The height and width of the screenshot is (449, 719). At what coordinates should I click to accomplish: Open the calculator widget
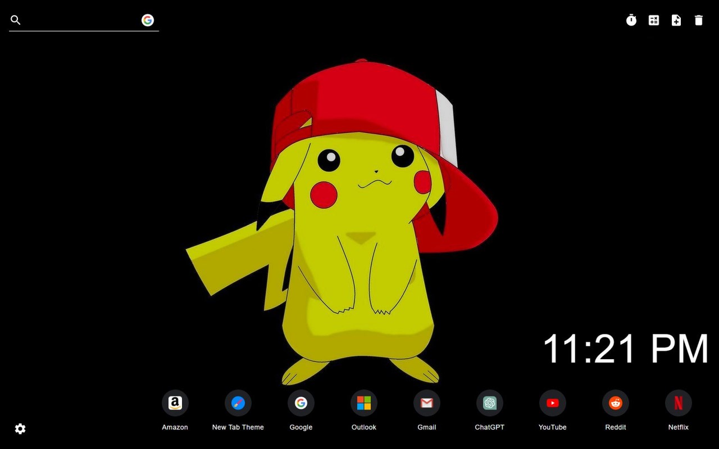pos(654,20)
